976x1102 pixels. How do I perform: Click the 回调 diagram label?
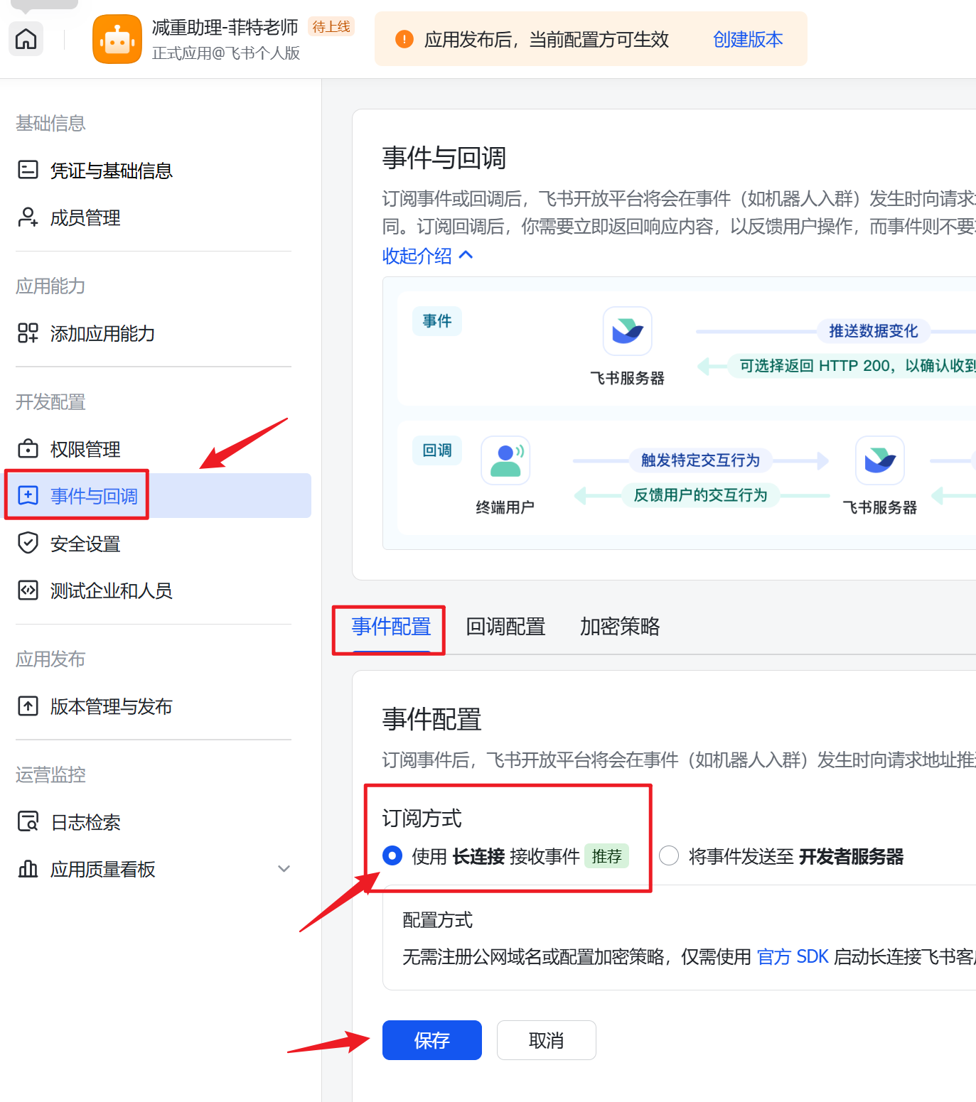pyautogui.click(x=437, y=450)
